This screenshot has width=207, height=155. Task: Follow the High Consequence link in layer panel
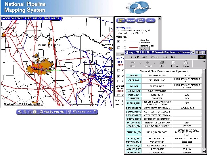(120, 62)
